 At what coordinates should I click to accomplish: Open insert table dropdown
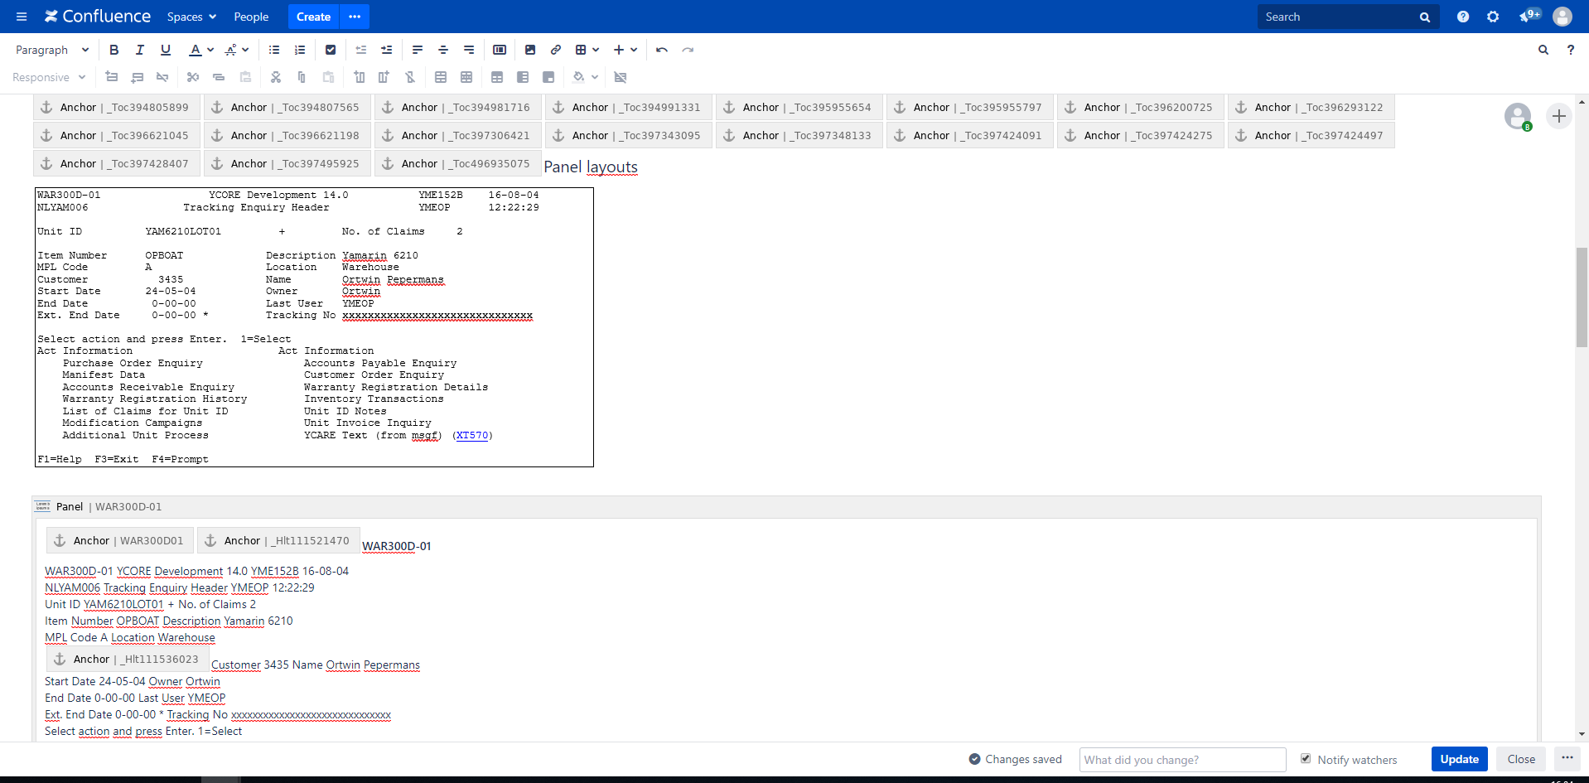pos(587,50)
